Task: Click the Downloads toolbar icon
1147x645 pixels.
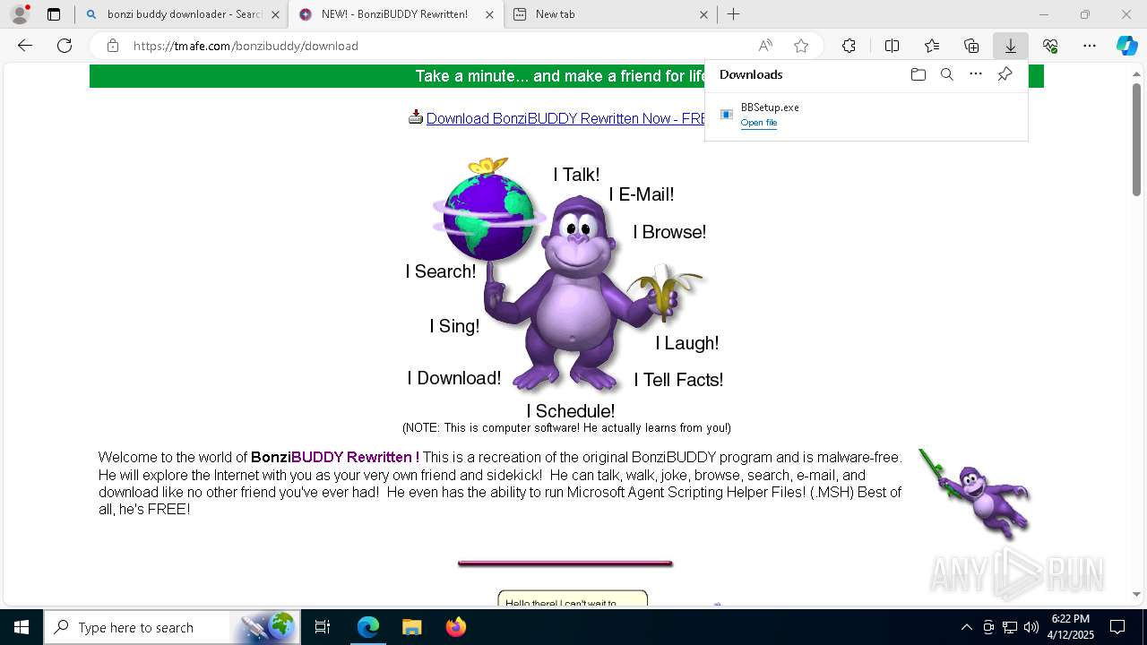Action: click(x=1011, y=46)
